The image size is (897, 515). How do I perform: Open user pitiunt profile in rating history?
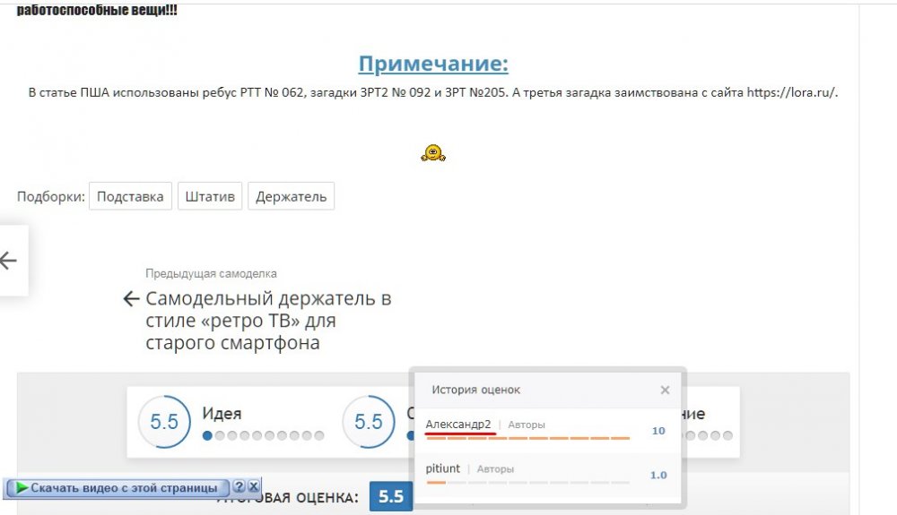[x=443, y=468]
